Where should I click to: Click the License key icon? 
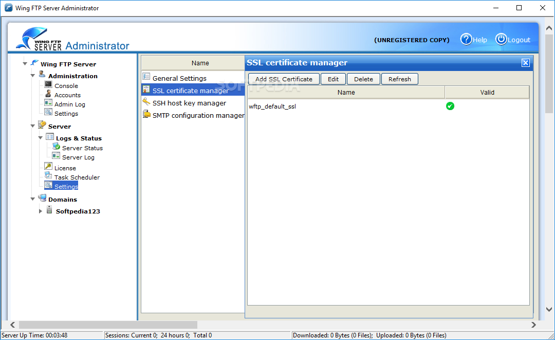(48, 166)
